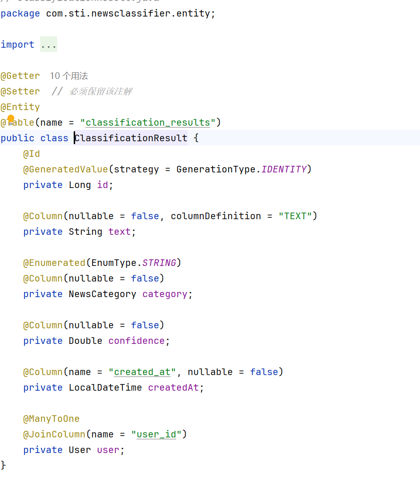Image resolution: width=420 pixels, height=496 pixels.
Task: Click the Chinese comment '必须保留该注解'
Action: tap(100, 92)
